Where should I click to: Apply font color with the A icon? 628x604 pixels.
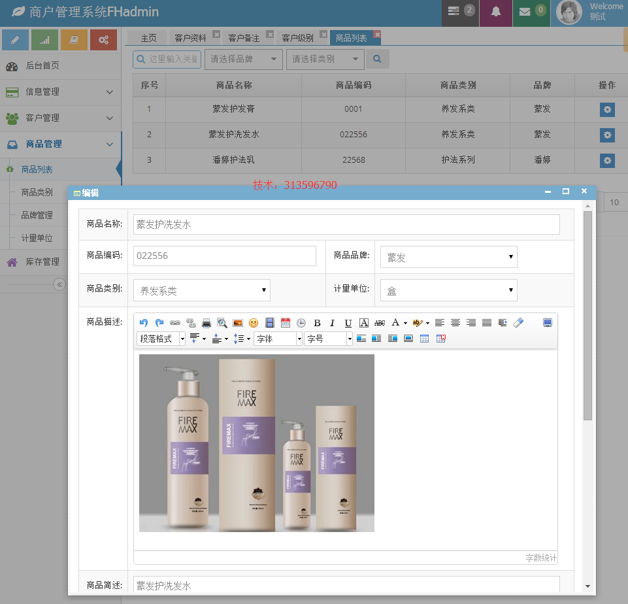(395, 323)
